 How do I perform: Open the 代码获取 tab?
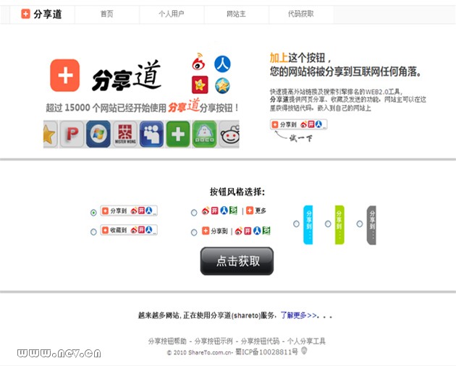coord(301,14)
